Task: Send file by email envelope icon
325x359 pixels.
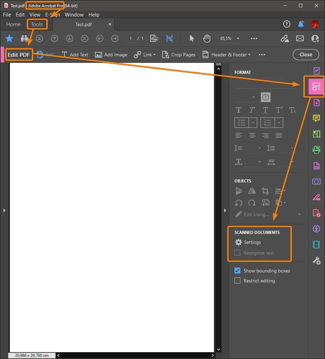Action: point(300,38)
